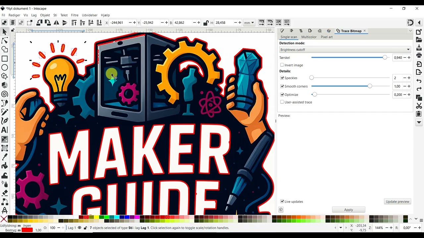Image resolution: width=424 pixels, height=238 pixels.
Task: Select the Node editing tool
Action: (x=5, y=41)
